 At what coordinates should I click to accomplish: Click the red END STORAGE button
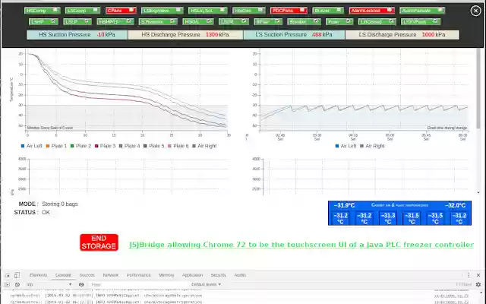[99, 242]
